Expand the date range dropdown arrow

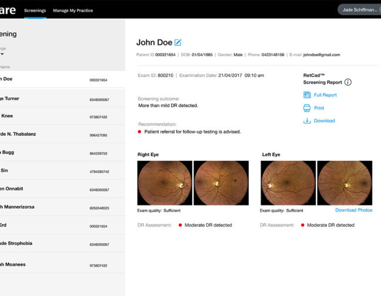pos(2,55)
